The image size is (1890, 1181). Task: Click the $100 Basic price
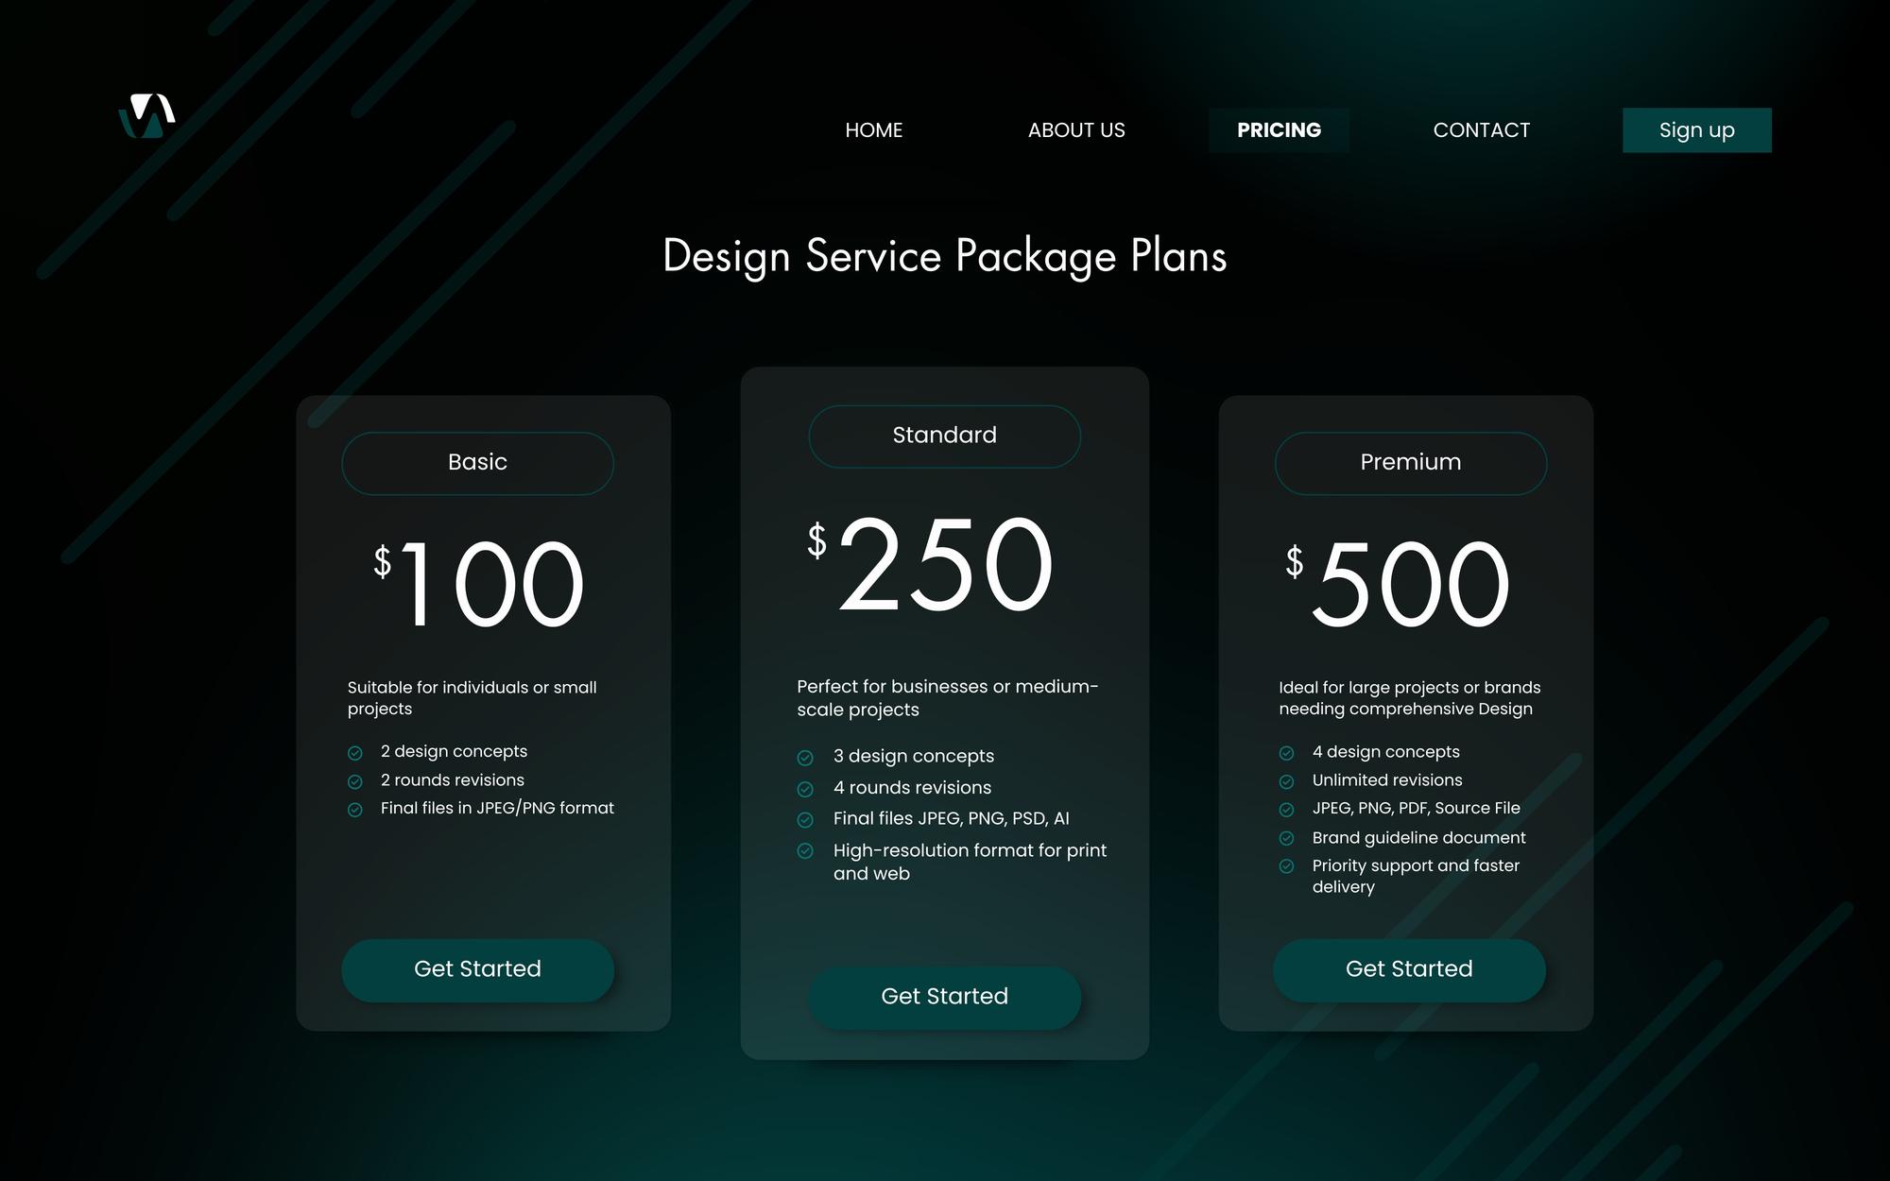coord(478,583)
